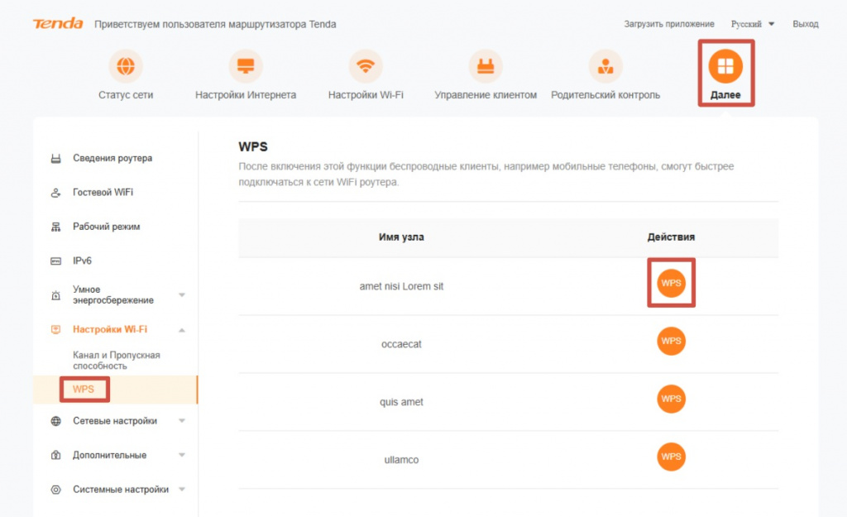The height and width of the screenshot is (517, 847).
Task: Start WPS for node quis amet
Action: [671, 399]
